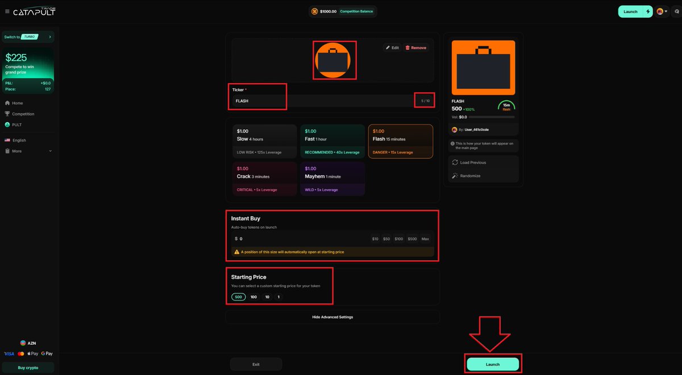Click the clipboard icon next to More
Viewport: 682px width, 375px height.
tap(7, 151)
